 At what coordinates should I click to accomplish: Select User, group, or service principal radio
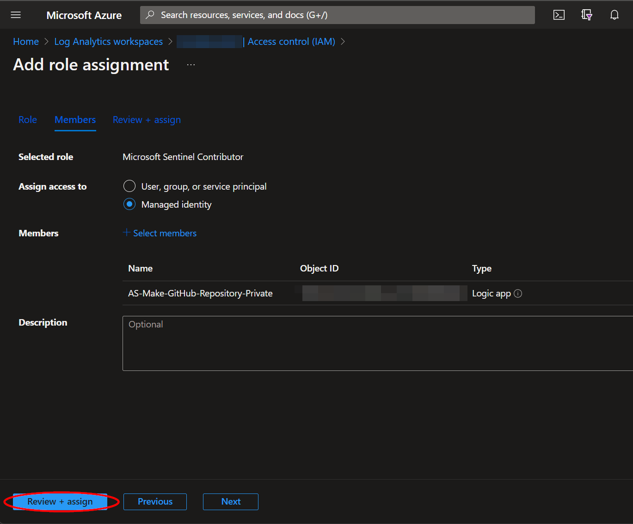click(x=129, y=186)
